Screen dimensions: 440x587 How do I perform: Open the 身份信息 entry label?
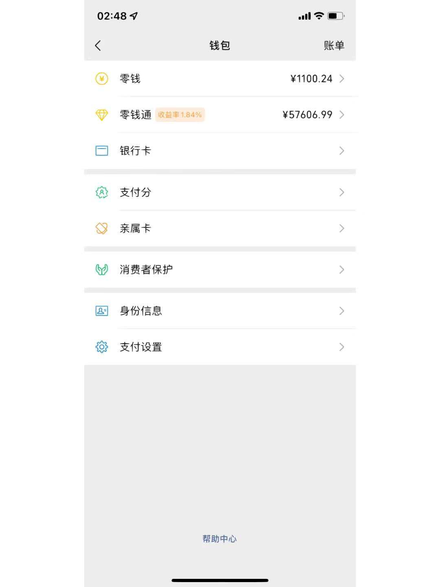[x=141, y=311]
